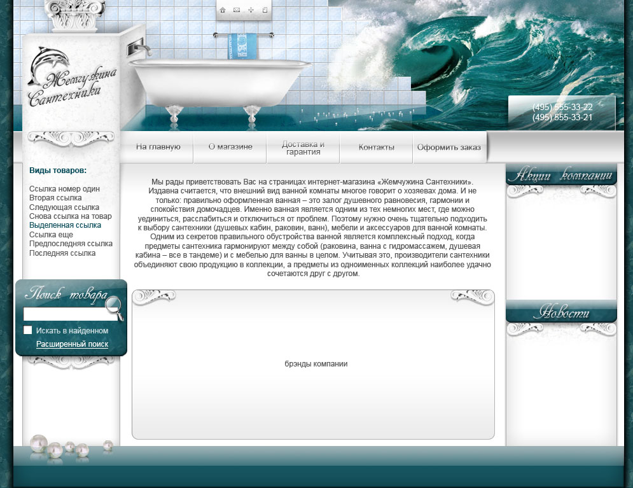Click the Виды товаров heading
Image resolution: width=633 pixels, height=488 pixels.
tap(58, 171)
